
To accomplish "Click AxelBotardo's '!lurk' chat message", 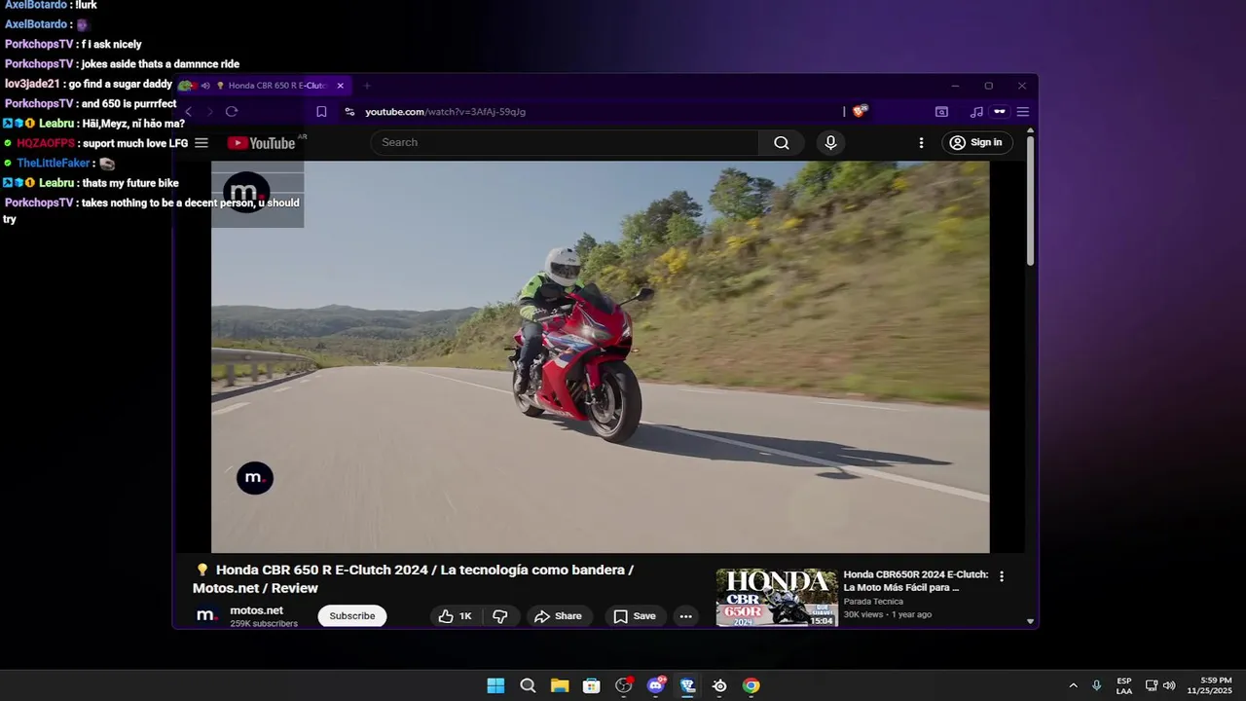I will click(x=88, y=5).
